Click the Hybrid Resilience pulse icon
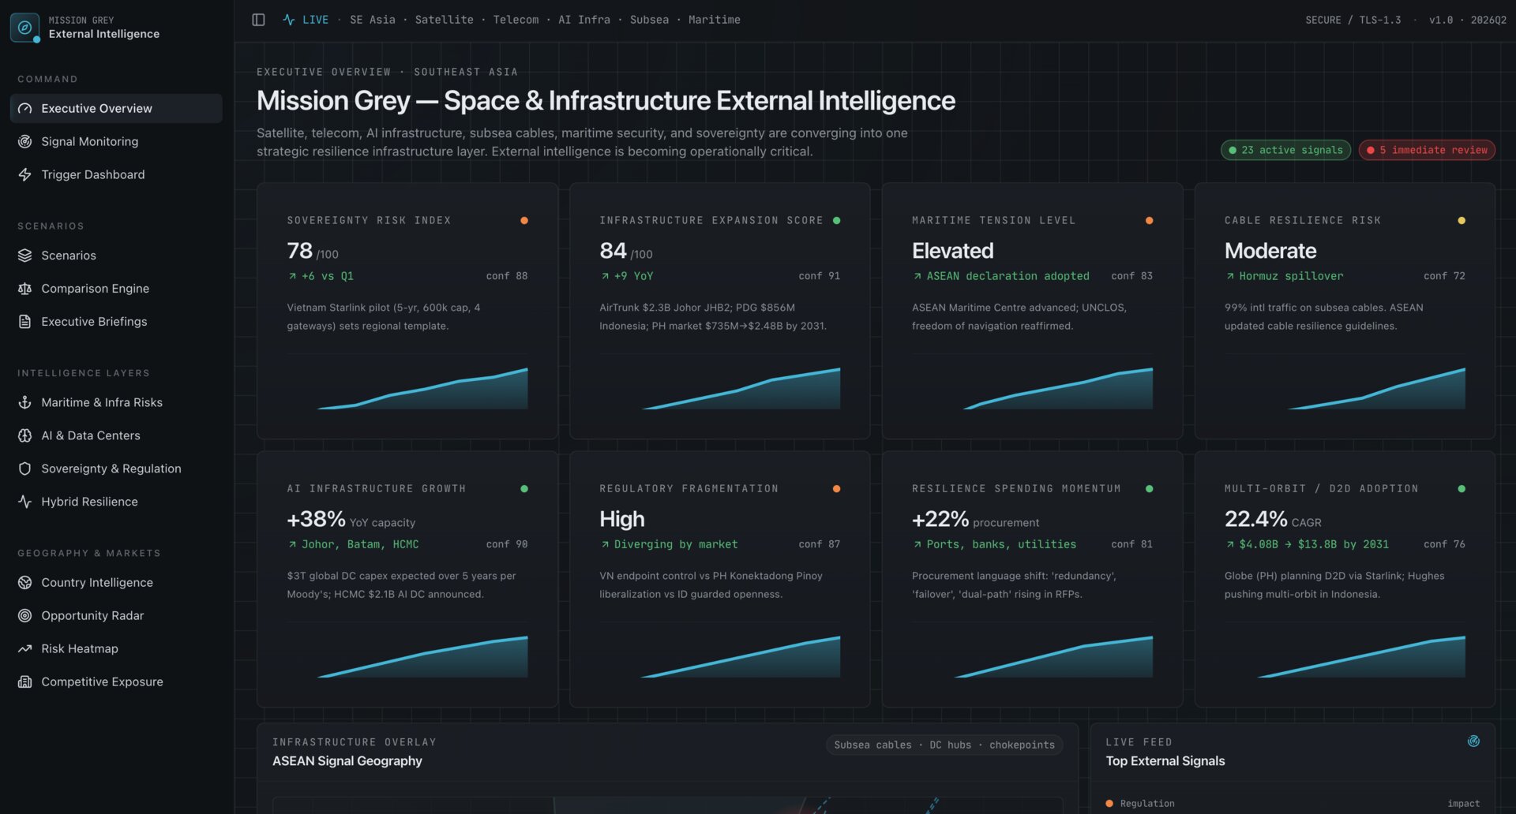This screenshot has height=814, width=1516. pyautogui.click(x=25, y=502)
